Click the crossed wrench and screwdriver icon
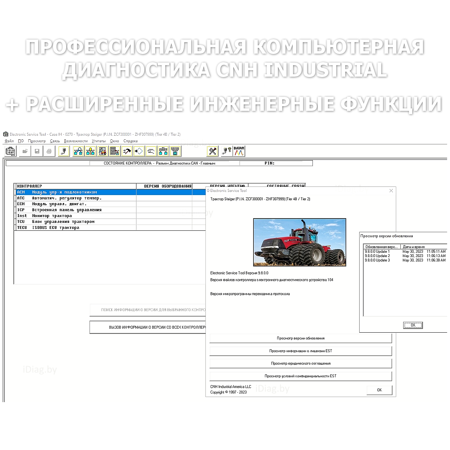450x450 pixels. coord(213,151)
